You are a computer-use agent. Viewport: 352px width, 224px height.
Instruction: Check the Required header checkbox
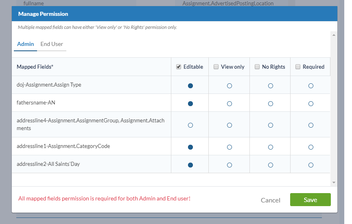point(298,67)
